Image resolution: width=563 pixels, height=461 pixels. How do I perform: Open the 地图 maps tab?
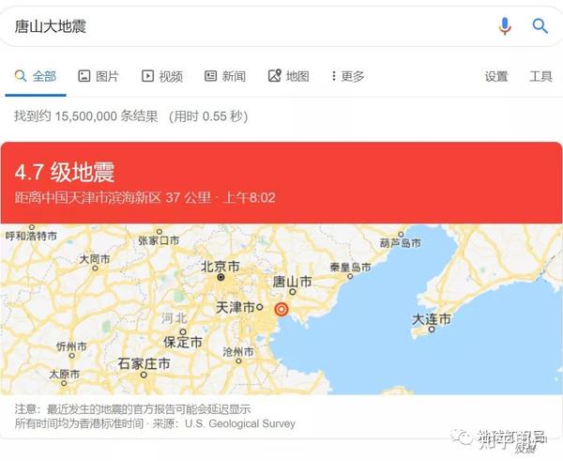(x=289, y=76)
